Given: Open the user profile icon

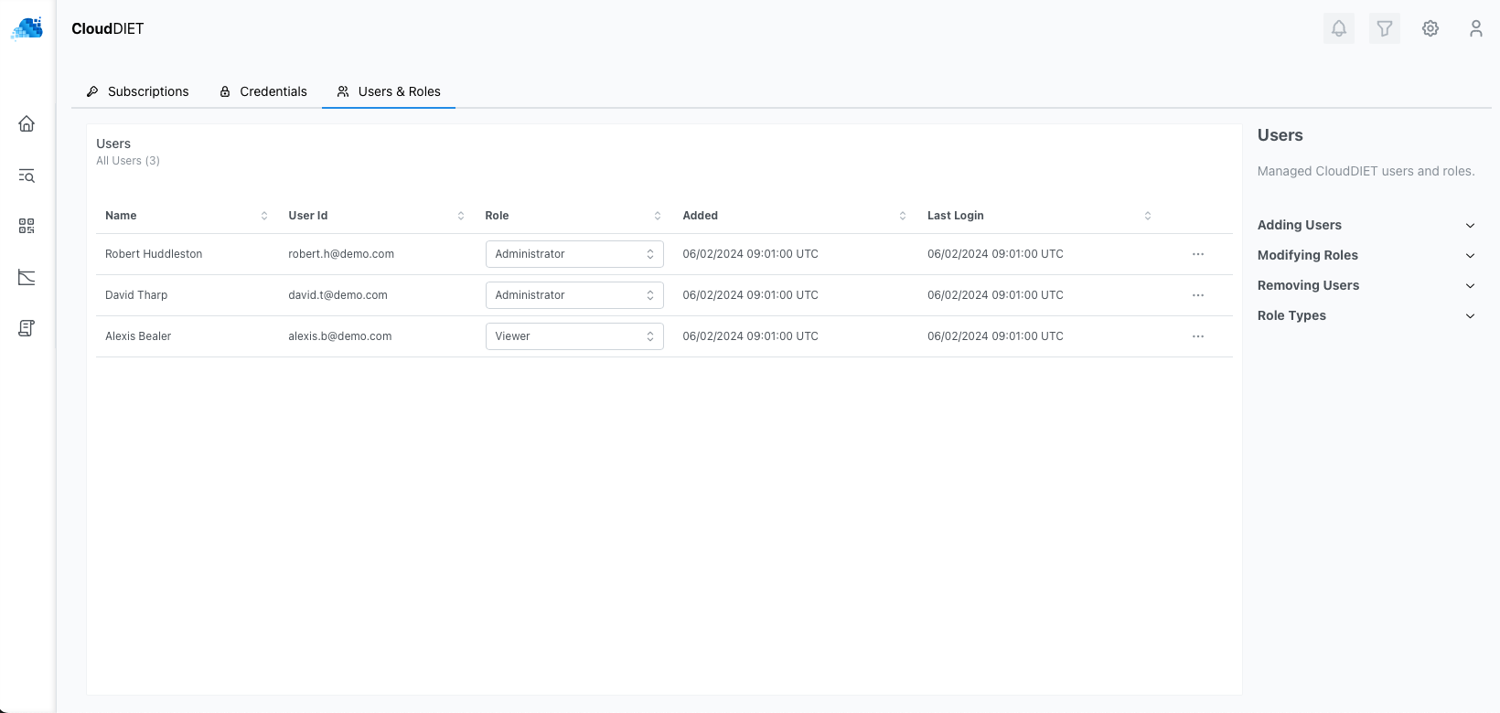Looking at the screenshot, I should 1475,28.
